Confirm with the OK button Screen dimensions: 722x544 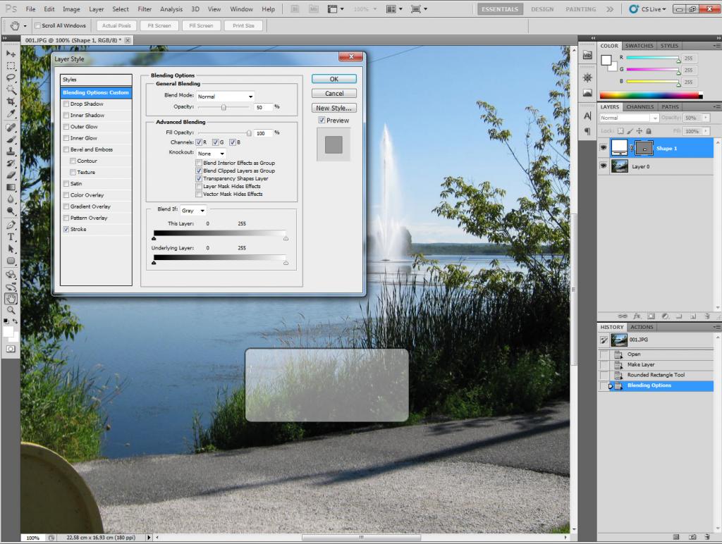click(334, 79)
